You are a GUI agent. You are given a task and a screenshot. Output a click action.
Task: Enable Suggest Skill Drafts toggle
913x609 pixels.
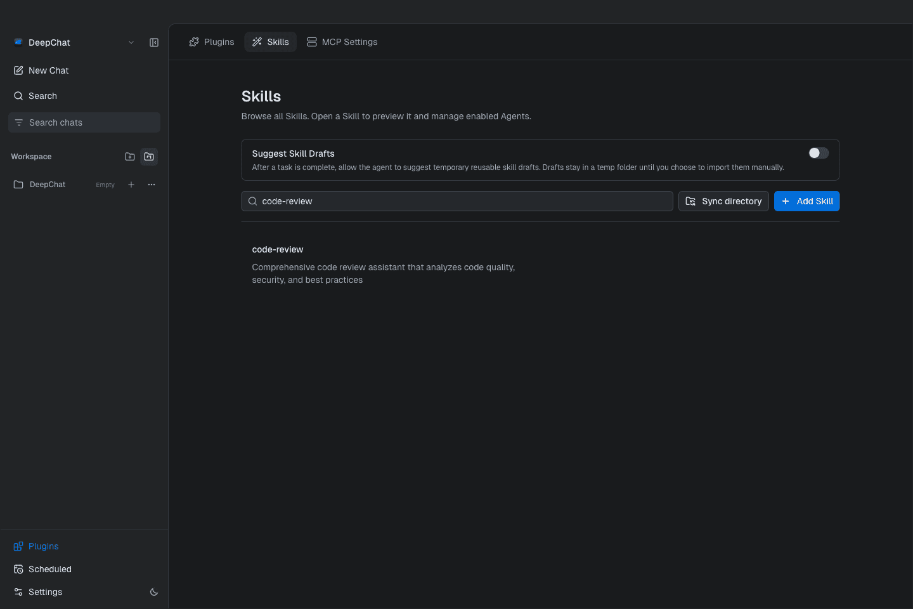pyautogui.click(x=819, y=153)
